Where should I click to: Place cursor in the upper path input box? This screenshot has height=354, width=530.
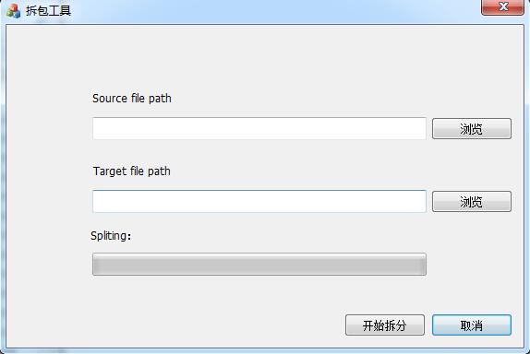coord(259,128)
